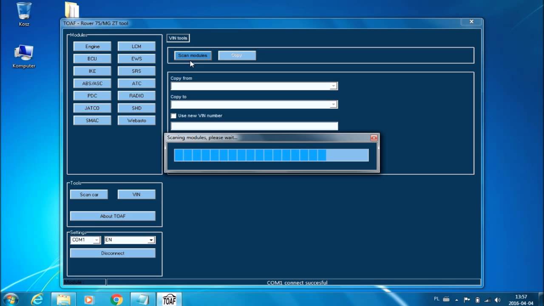Select the TOAF app taskbar icon
Screen dimensions: 544x306
point(169,299)
